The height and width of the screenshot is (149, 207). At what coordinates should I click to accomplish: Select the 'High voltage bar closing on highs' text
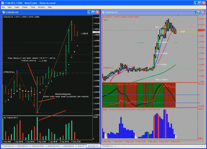pyautogui.click(x=66, y=97)
